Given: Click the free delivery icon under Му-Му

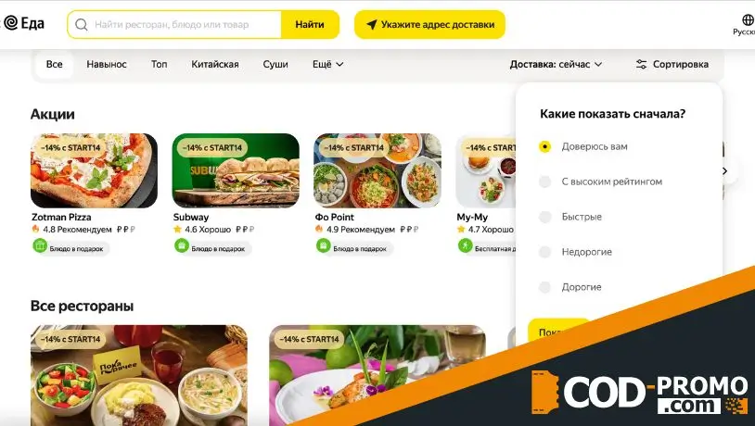Looking at the screenshot, I should pos(465,246).
